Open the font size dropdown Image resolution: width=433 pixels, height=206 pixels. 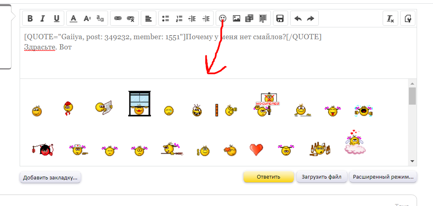pyautogui.click(x=87, y=18)
